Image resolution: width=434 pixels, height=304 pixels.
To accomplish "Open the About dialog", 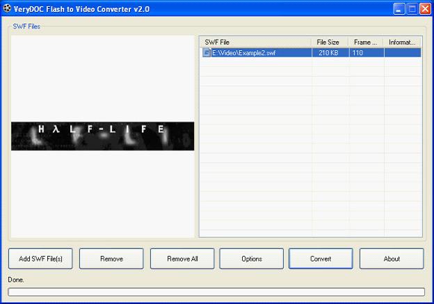I will click(392, 259).
